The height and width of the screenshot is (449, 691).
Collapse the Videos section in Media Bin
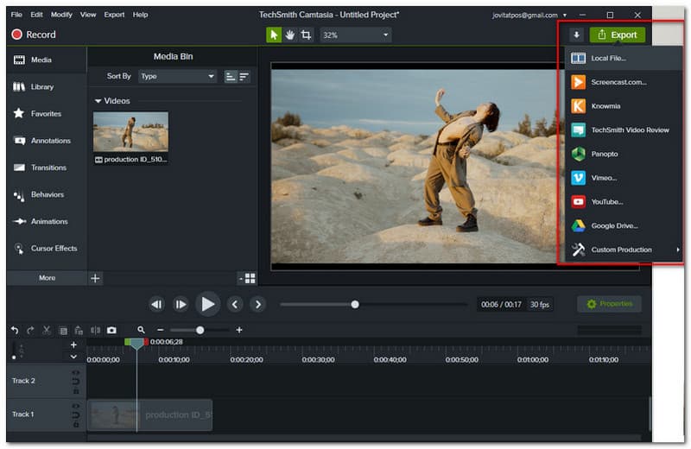(98, 101)
